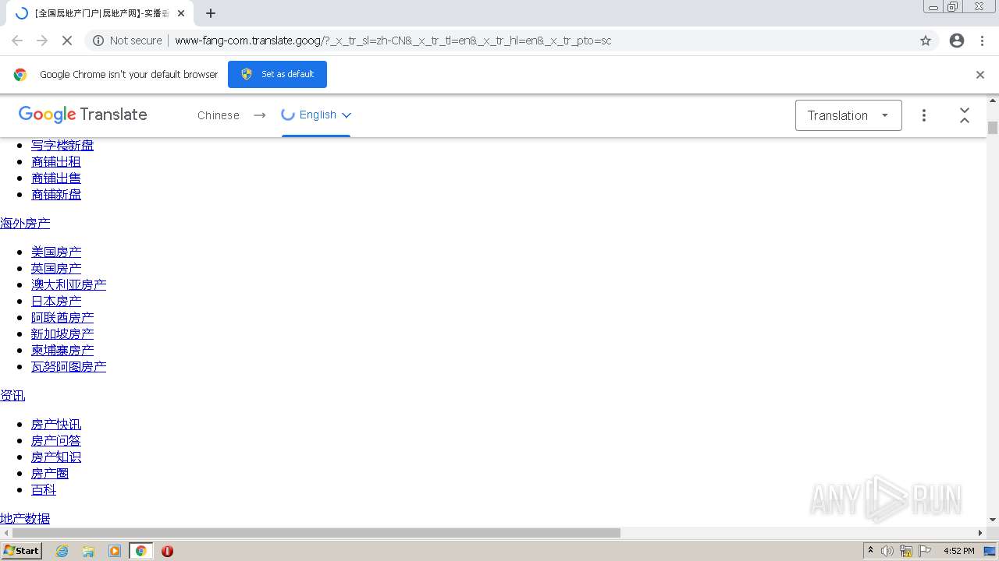The height and width of the screenshot is (561, 999).
Task: Launch Internet Explorer from the taskbar
Action: point(62,551)
